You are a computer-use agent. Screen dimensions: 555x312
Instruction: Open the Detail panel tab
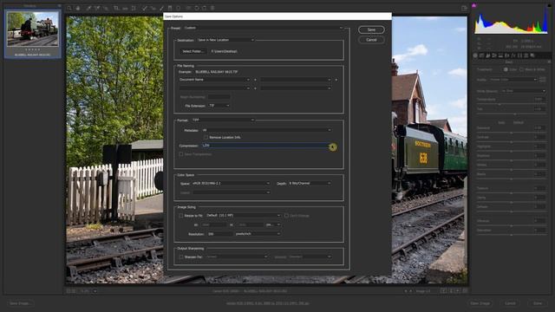488,55
